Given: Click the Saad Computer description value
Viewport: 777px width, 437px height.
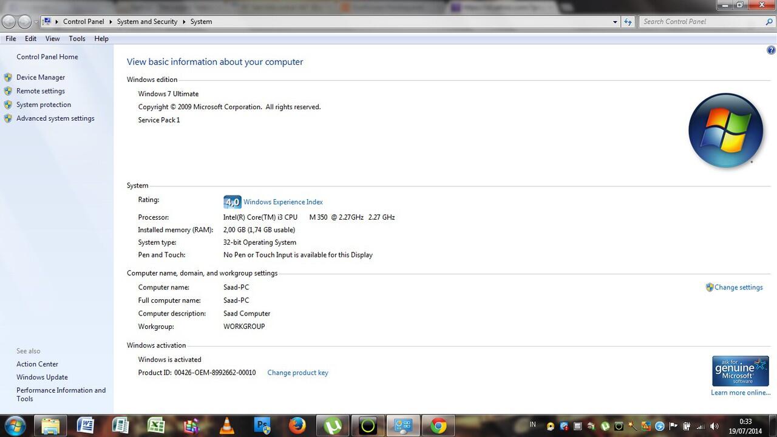Looking at the screenshot, I should pos(247,314).
